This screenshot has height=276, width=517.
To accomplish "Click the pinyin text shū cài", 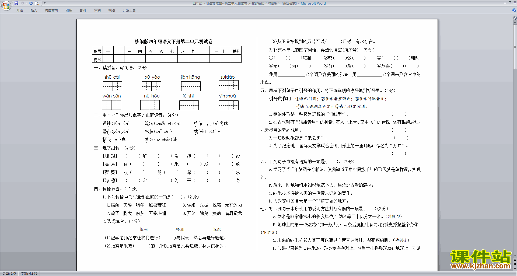I will 112,77.
